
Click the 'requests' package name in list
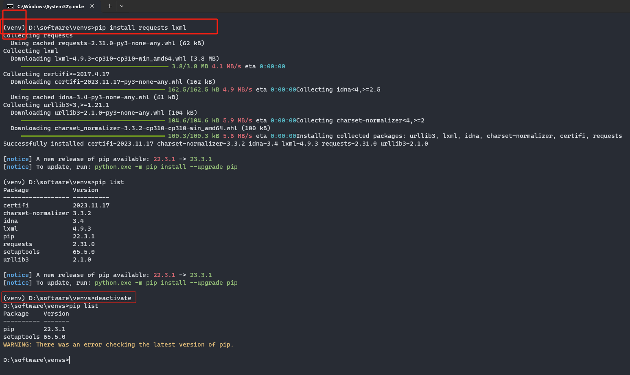point(18,244)
